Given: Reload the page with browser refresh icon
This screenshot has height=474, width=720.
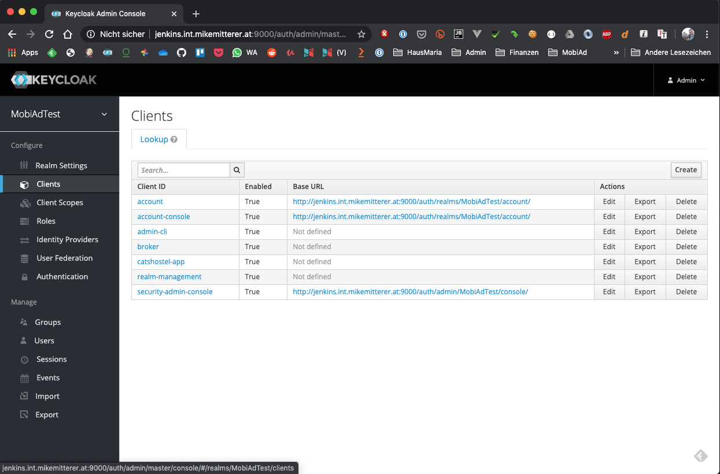Looking at the screenshot, I should [x=49, y=34].
